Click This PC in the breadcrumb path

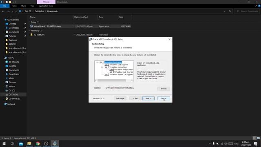pyautogui.click(x=28, y=11)
